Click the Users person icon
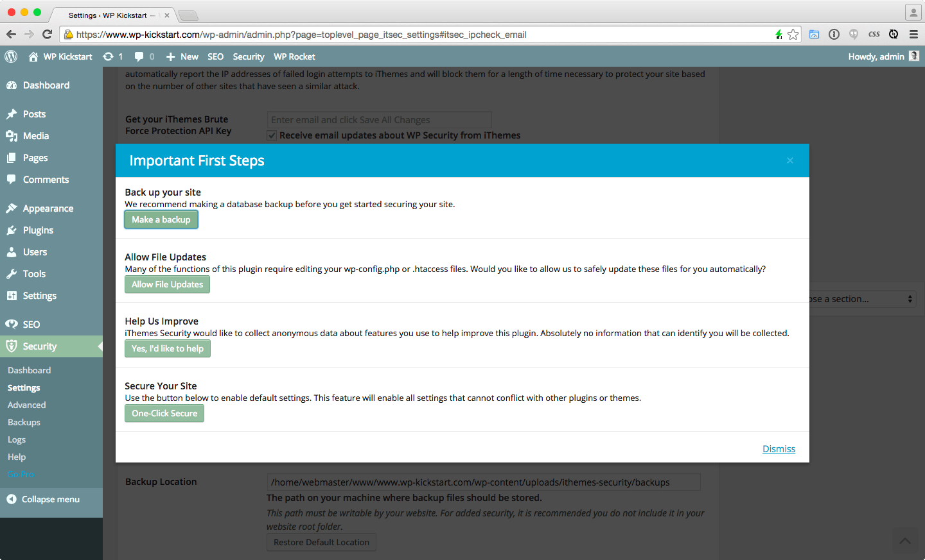This screenshot has width=925, height=560. 12,252
